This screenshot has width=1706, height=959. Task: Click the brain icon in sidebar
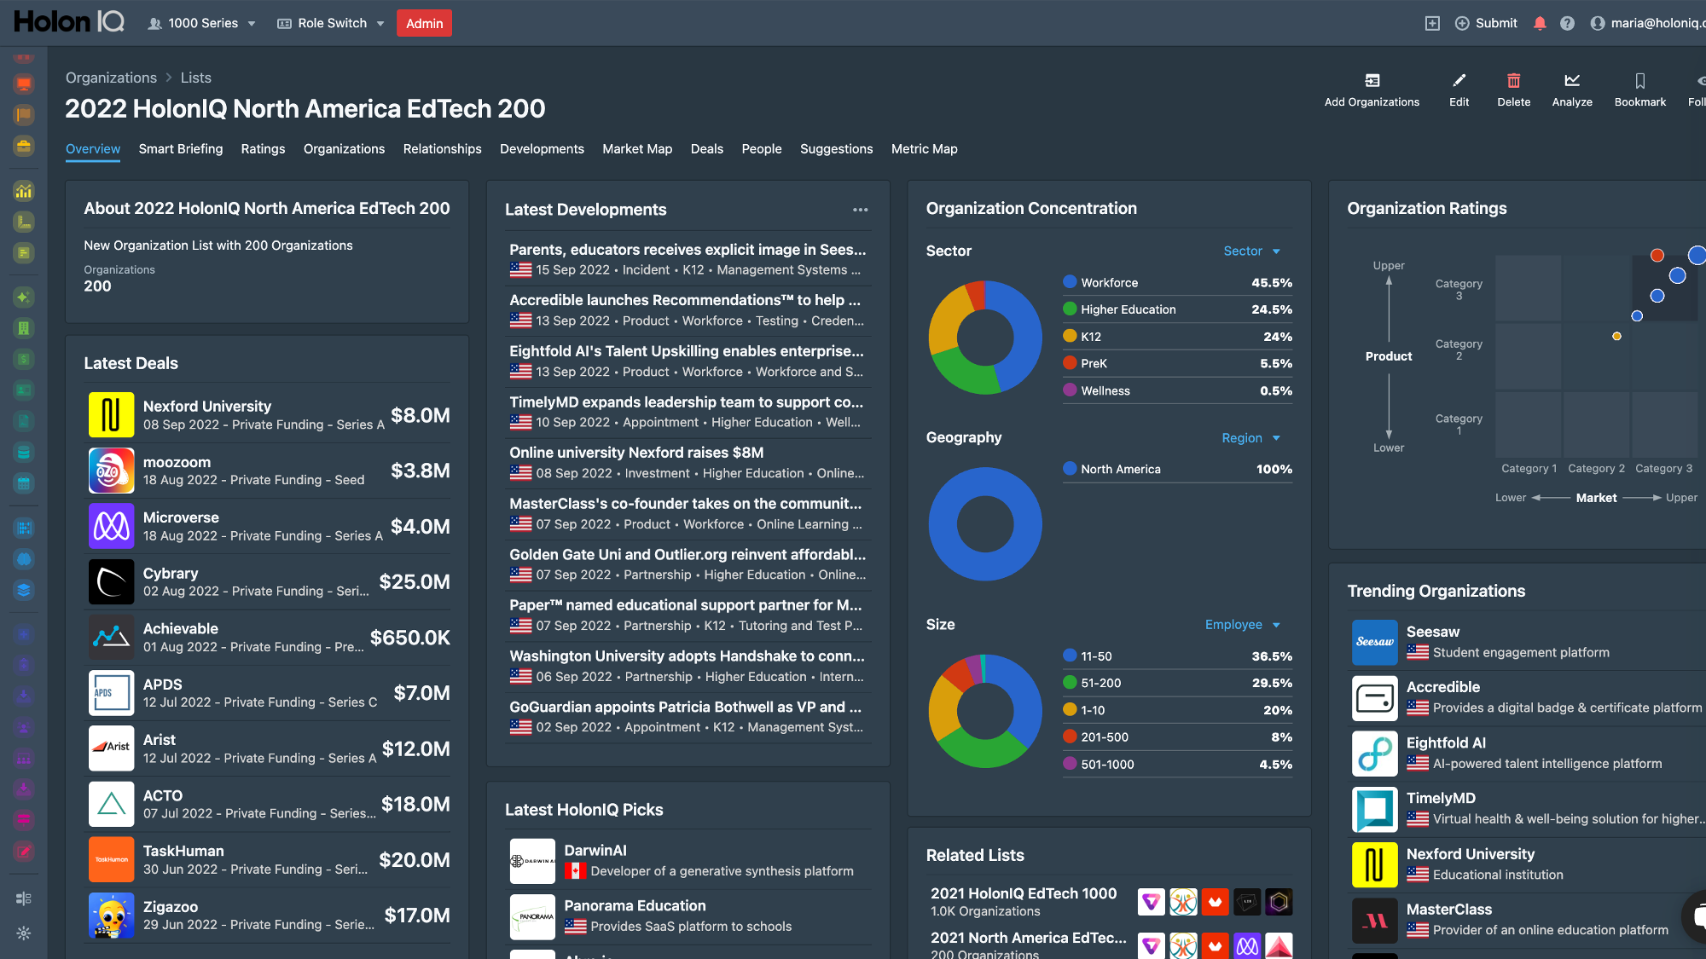coord(24,559)
